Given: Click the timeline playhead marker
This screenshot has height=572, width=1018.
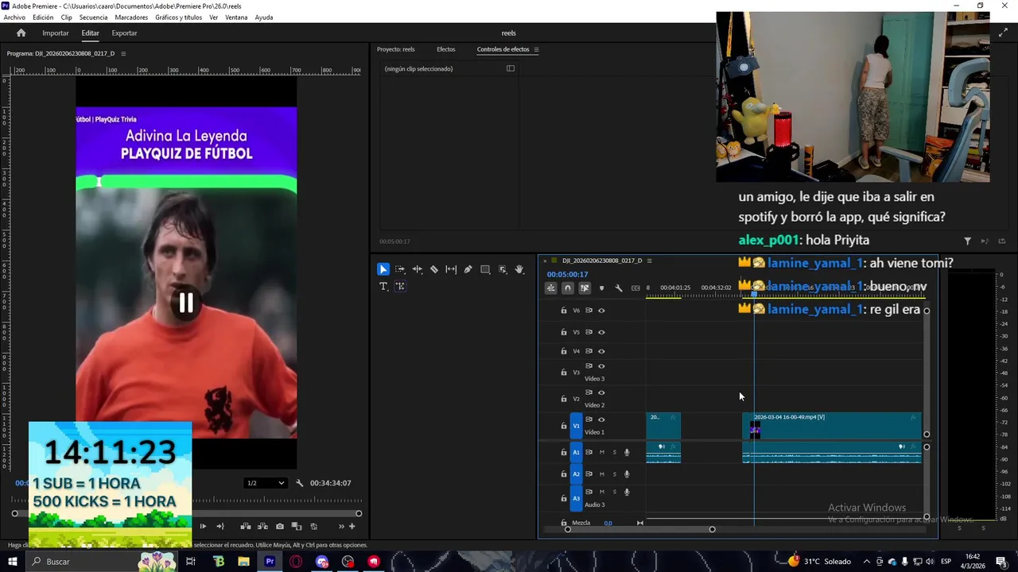Looking at the screenshot, I should (x=754, y=294).
